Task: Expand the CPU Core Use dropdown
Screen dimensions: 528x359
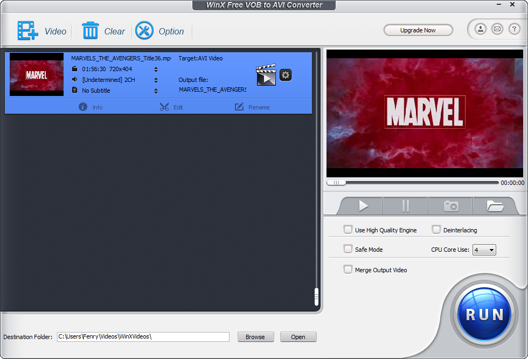Action: point(484,250)
